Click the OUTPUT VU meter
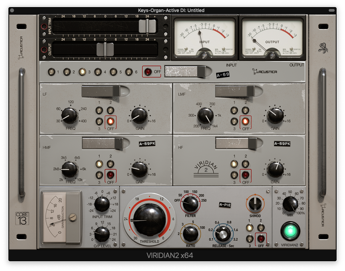The height and width of the screenshot is (271, 345). point(272,38)
